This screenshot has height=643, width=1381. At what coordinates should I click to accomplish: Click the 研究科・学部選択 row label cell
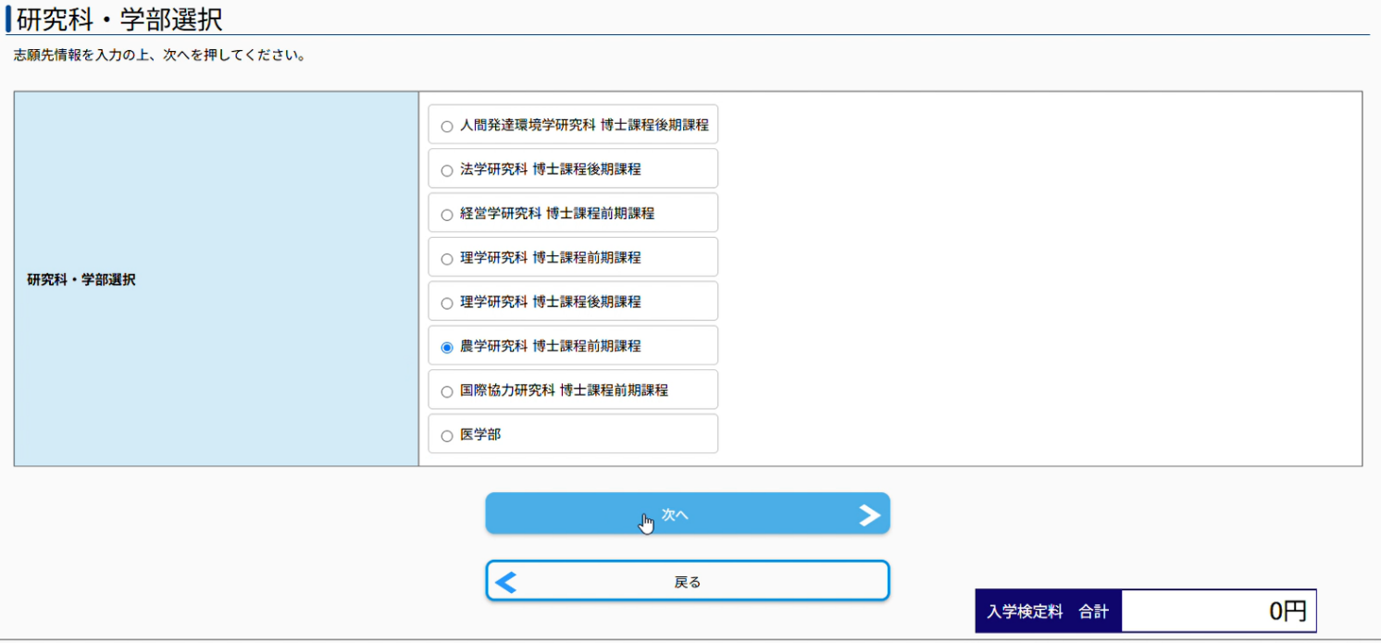[x=81, y=279]
